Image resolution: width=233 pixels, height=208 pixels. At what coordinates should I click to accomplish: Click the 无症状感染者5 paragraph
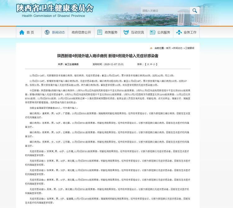(x=107, y=191)
